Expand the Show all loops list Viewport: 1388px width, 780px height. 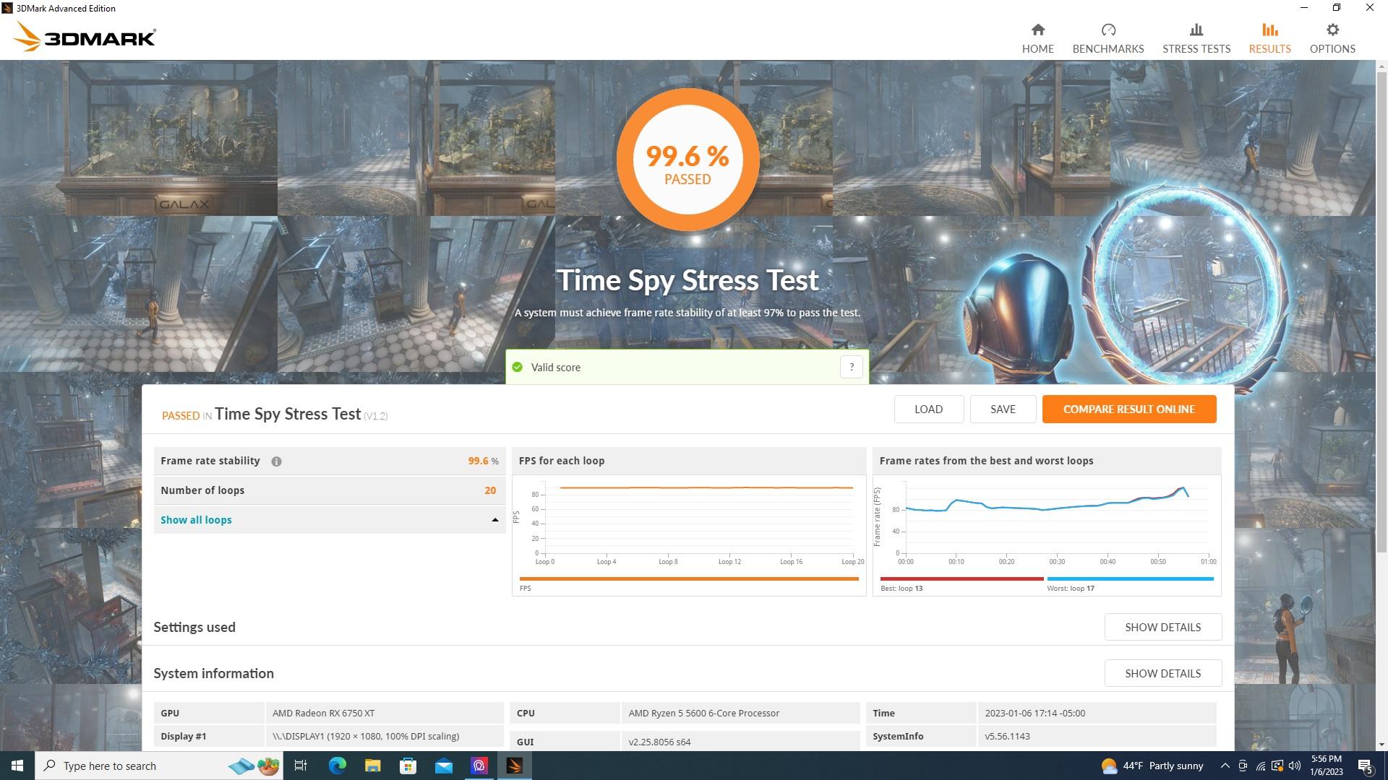pos(329,520)
